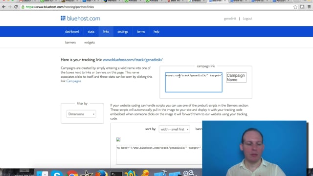
Task: Open Firefox from the dock
Action: (102, 173)
